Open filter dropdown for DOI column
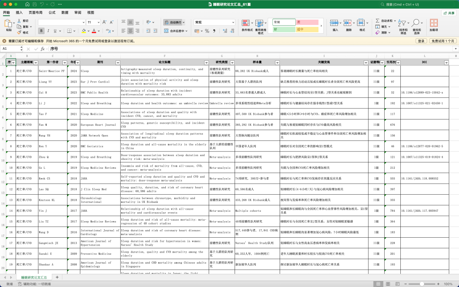Viewport: 459px width, 287px height. (x=446, y=63)
